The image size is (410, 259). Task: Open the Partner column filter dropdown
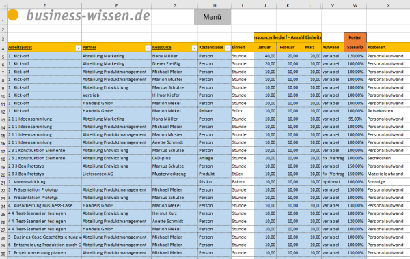(x=148, y=48)
